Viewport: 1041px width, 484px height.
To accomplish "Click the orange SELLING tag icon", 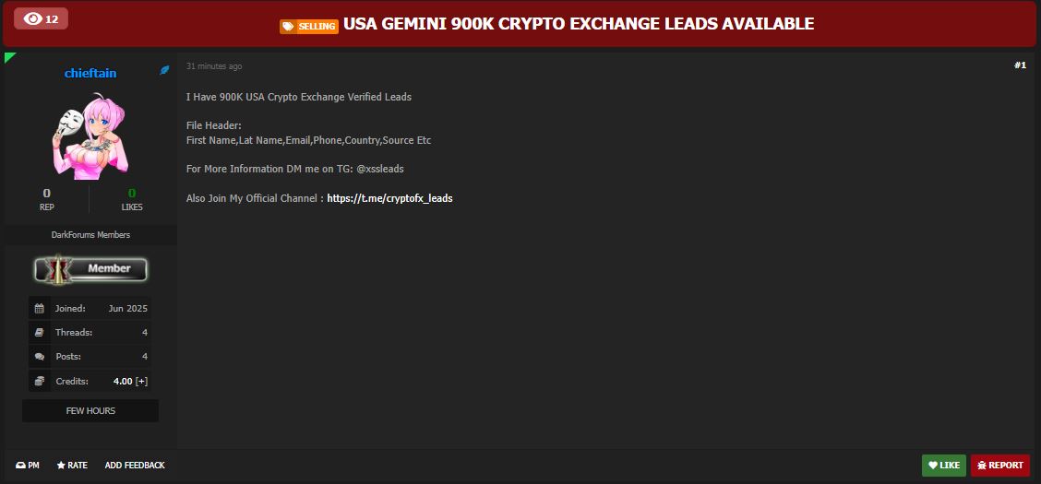I will 309,26.
